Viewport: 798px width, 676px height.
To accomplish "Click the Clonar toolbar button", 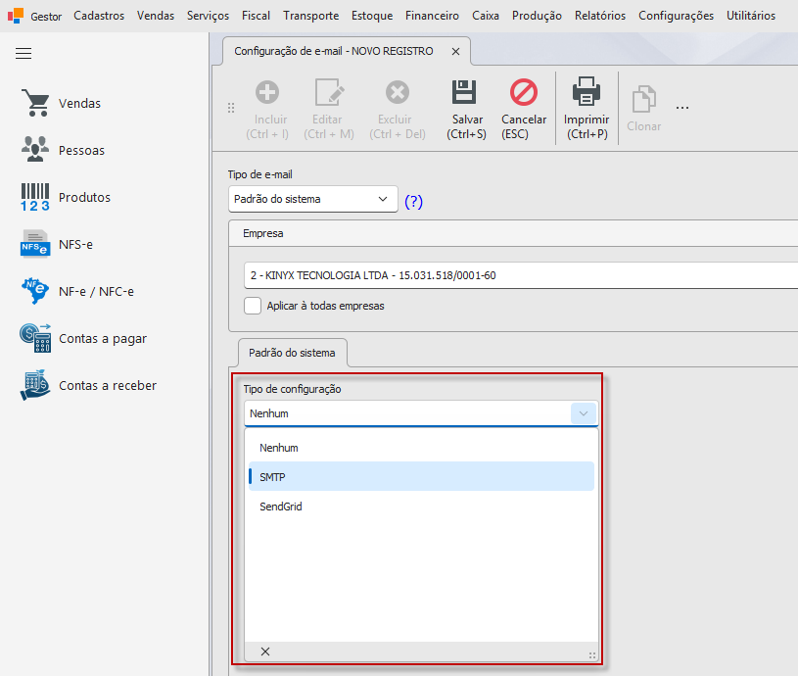I will [644, 110].
